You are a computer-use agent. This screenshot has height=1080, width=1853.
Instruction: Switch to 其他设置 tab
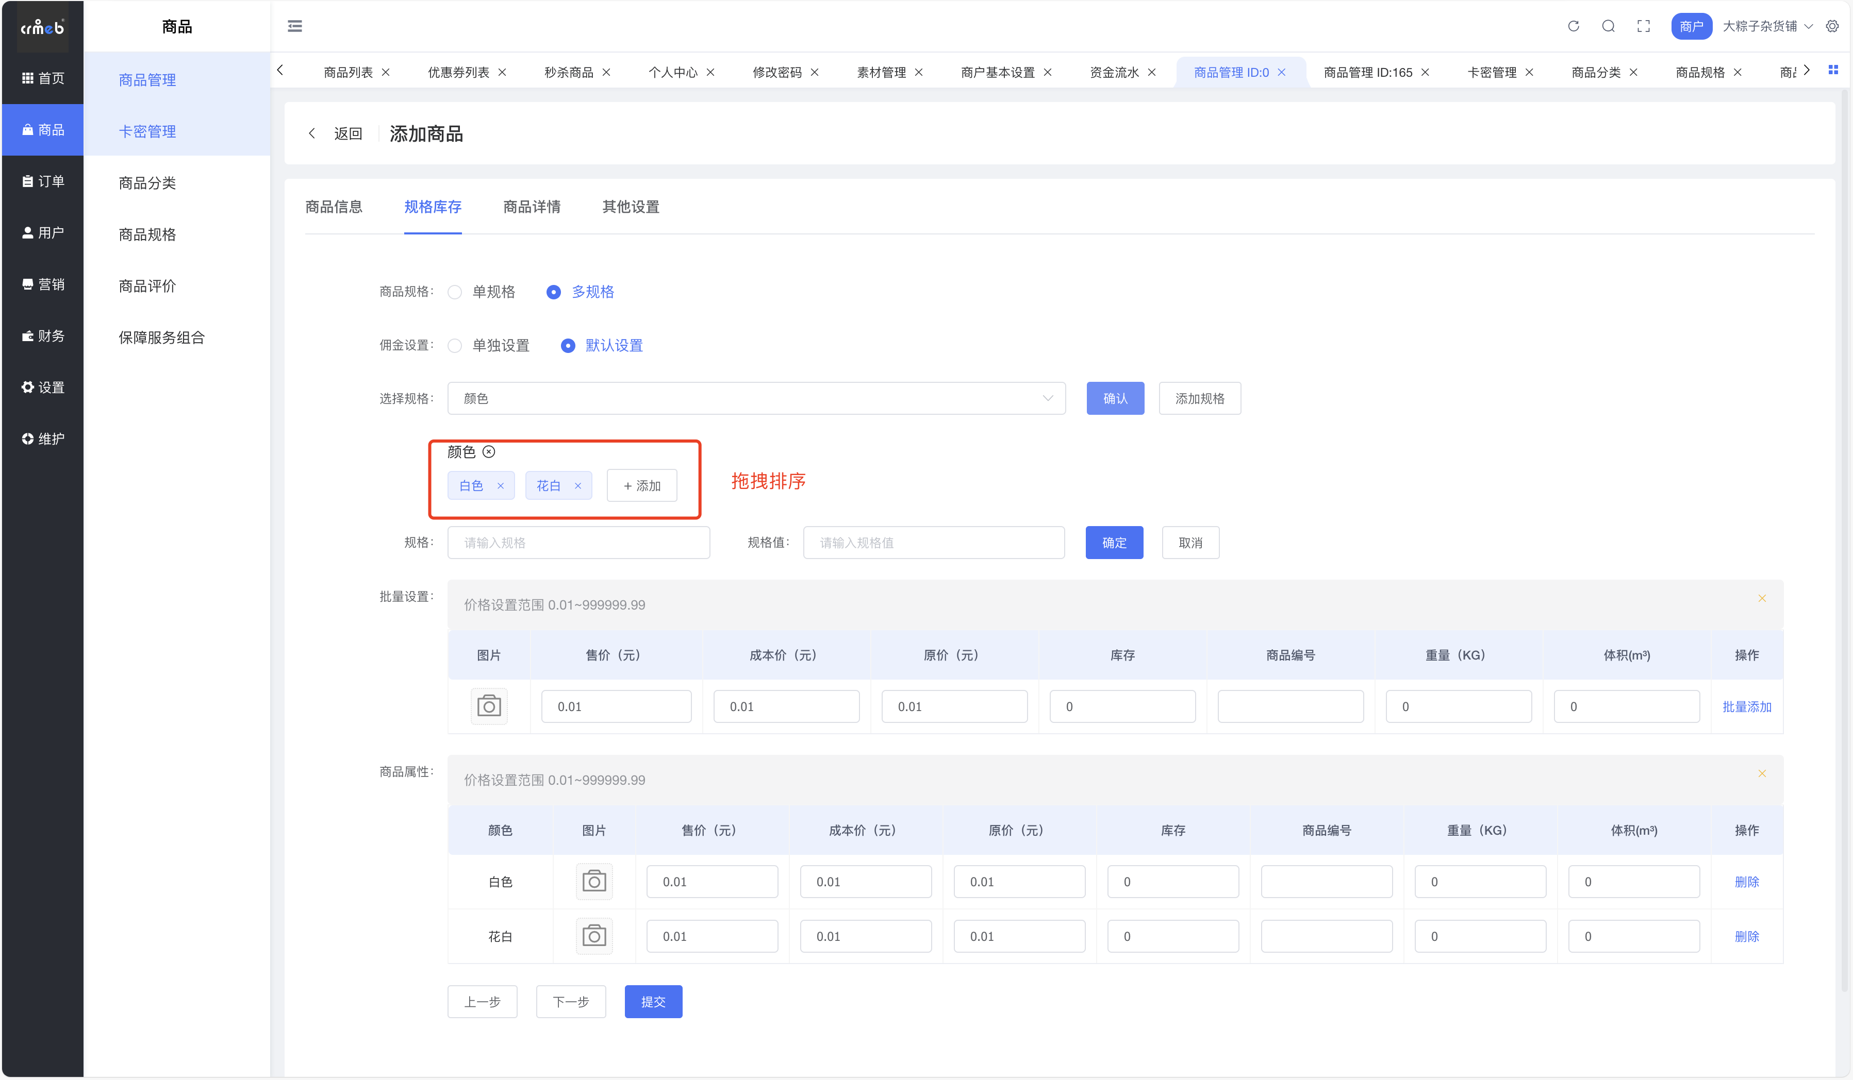(631, 207)
